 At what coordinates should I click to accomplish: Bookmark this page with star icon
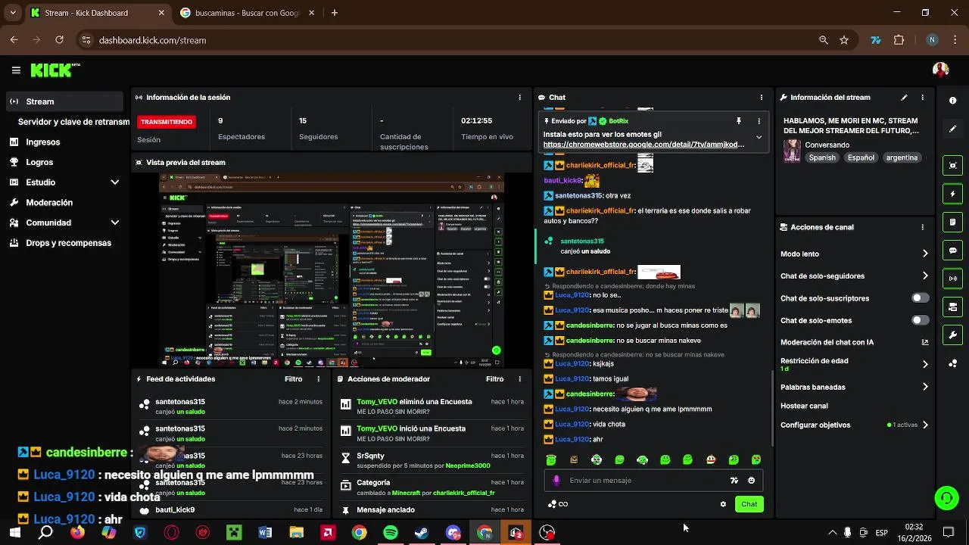tap(844, 40)
